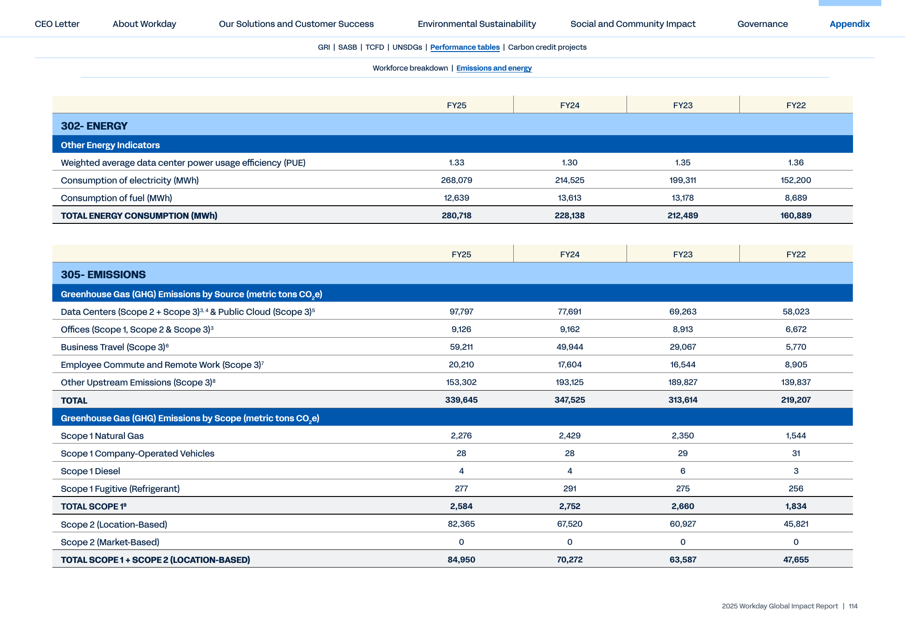Select the FY25 header in energy table

pyautogui.click(x=457, y=105)
